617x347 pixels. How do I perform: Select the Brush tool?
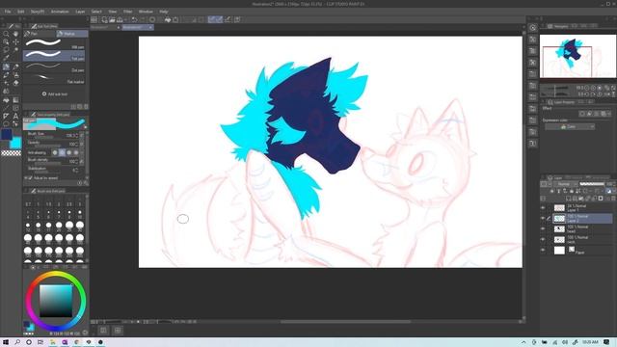(6, 75)
